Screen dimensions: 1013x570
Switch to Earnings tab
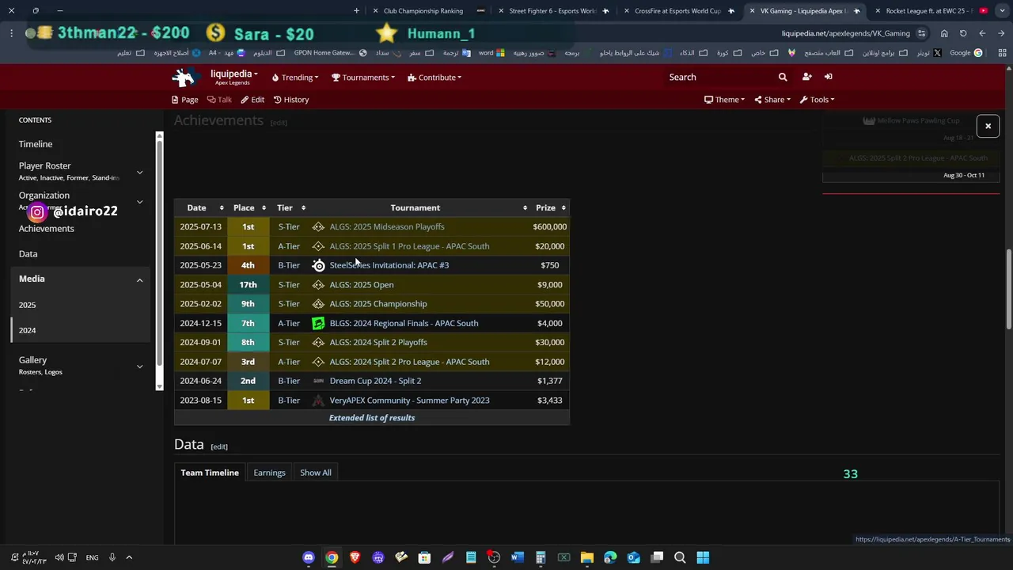click(269, 473)
